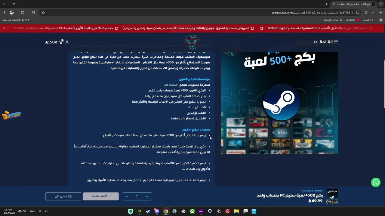
Task: Open Chrome profile avatar
Action: click(x=12, y=13)
